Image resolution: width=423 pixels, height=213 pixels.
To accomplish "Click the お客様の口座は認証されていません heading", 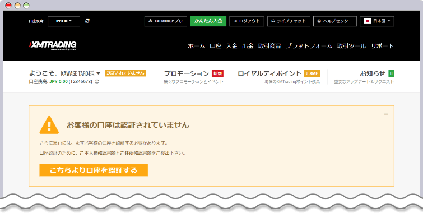I will pos(128,125).
